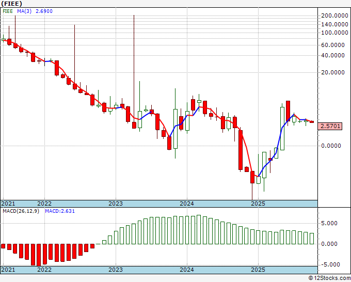The width and height of the screenshot is (351, 282).
Task: Click the 140.0000 price axis label
Action: (334, 24)
